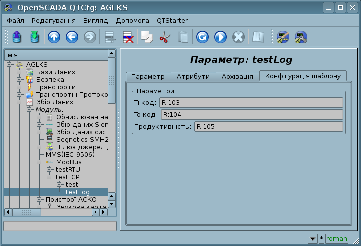The width and height of the screenshot is (361, 246).
Task: Click the Refresh page toolbar icon
Action: [x=202, y=37]
